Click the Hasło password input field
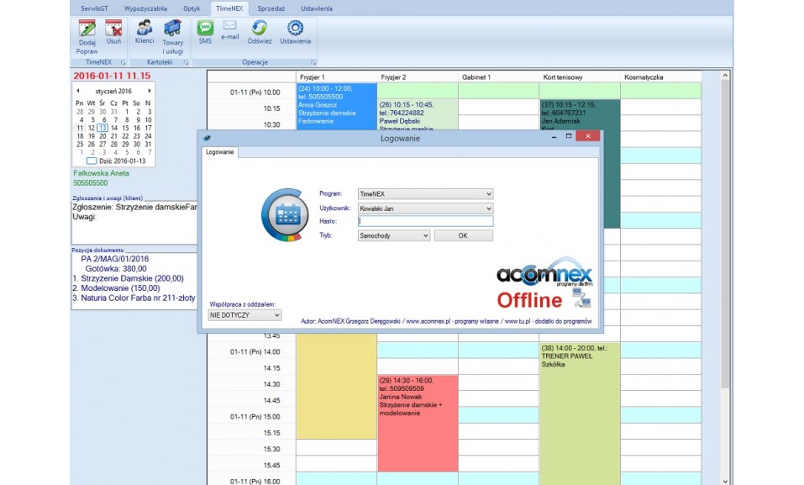This screenshot has width=804, height=485. point(425,222)
